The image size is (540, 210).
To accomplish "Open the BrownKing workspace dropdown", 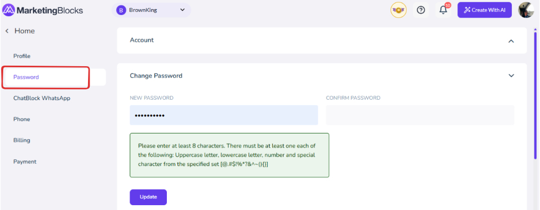I will [151, 10].
